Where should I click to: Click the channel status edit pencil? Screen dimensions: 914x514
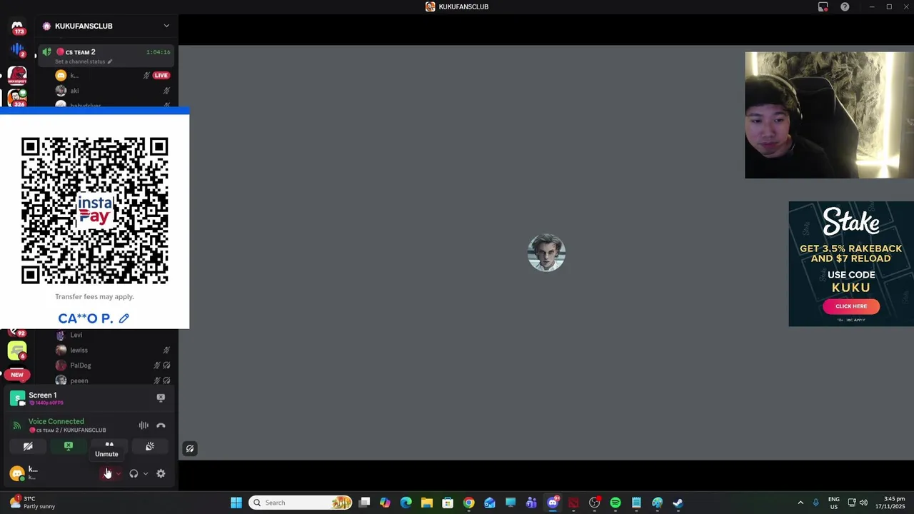[109, 61]
